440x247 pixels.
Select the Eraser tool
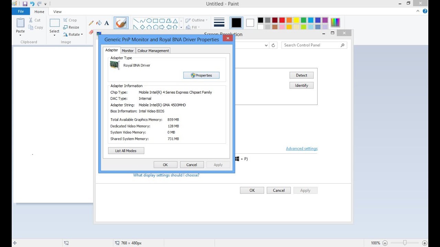(91, 32)
